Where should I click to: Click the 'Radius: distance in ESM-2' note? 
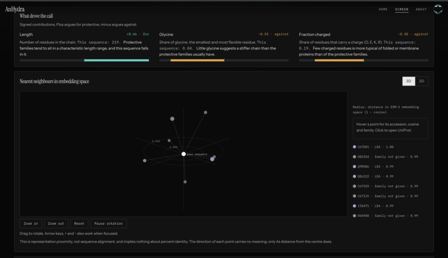point(386,109)
